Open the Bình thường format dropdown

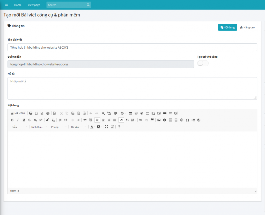(x=39, y=127)
